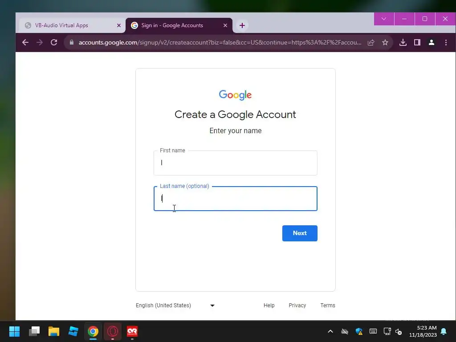Open the clock showing 5:23 AM

pos(423,331)
